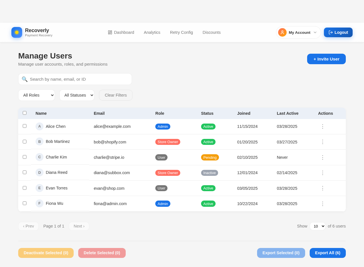Click the My Account avatar icon
Screen dimensions: 364x267
click(x=282, y=32)
